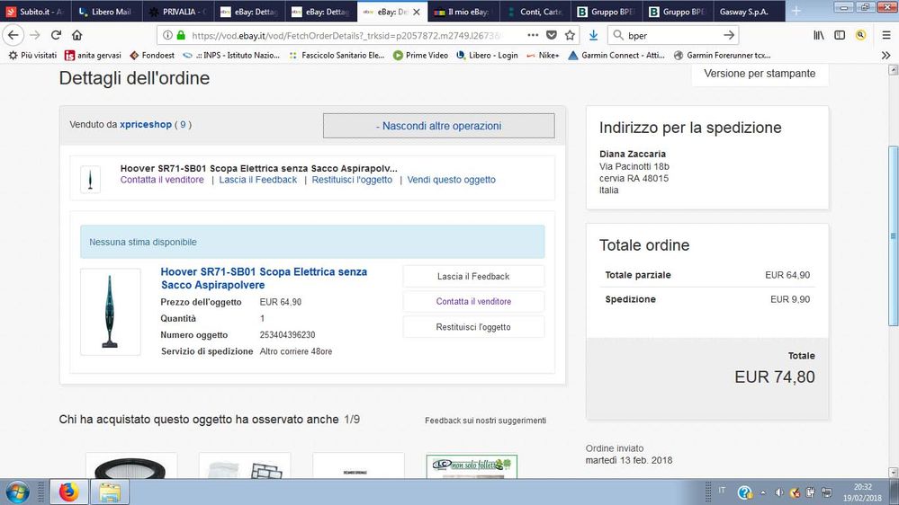Switch to the Subito.it tab

click(x=36, y=12)
